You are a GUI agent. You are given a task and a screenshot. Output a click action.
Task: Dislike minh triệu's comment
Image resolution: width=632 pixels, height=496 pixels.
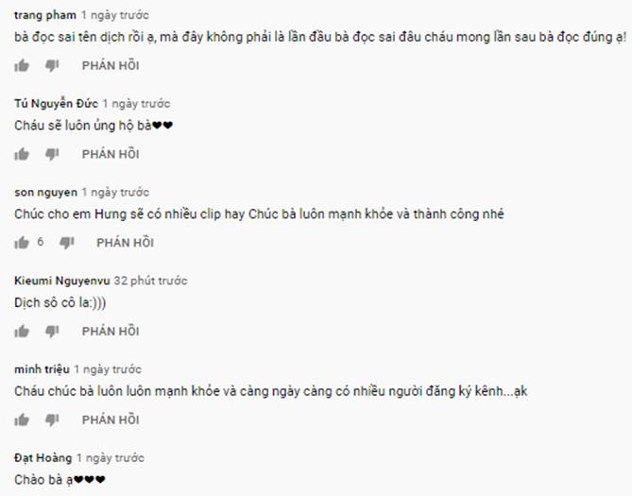[52, 419]
